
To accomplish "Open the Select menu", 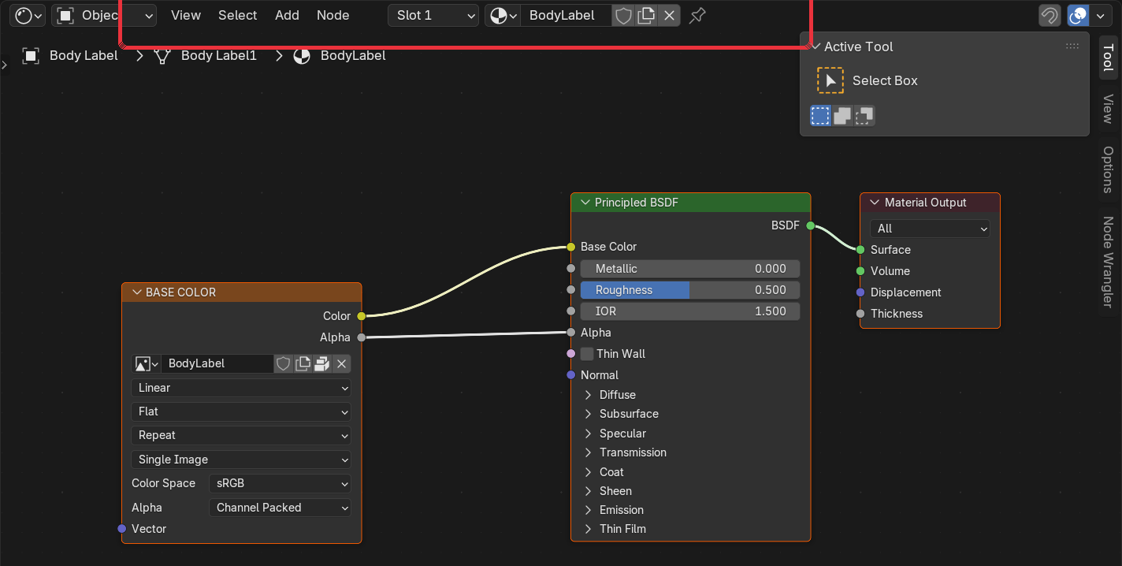I will click(238, 15).
